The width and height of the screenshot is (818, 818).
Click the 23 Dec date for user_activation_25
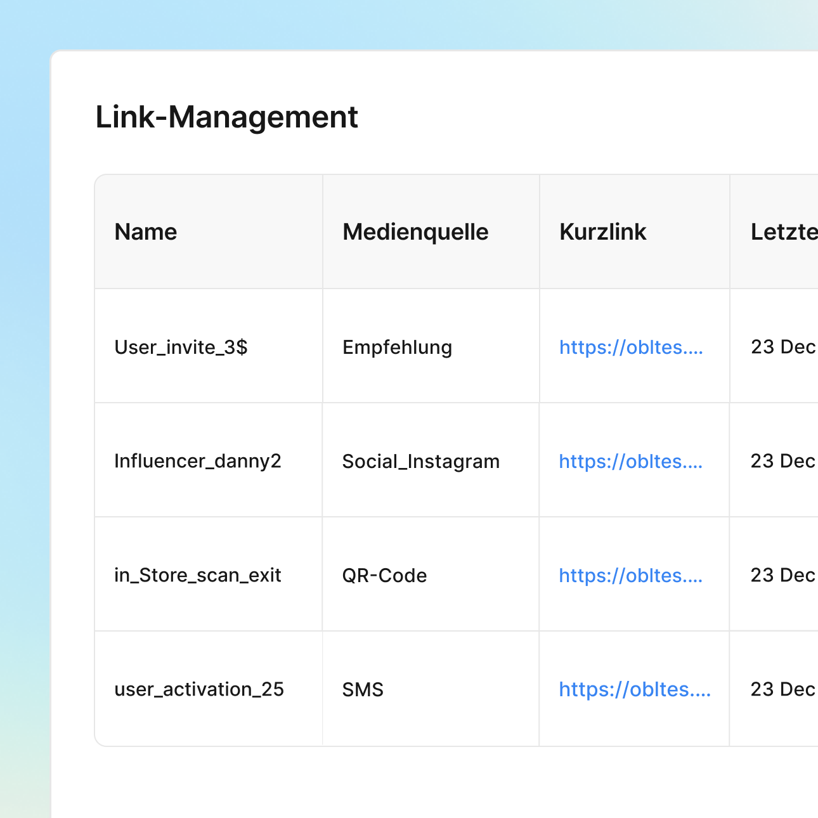tap(782, 690)
